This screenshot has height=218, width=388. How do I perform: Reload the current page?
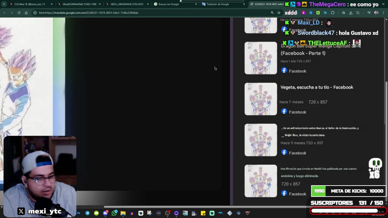pyautogui.click(x=19, y=13)
